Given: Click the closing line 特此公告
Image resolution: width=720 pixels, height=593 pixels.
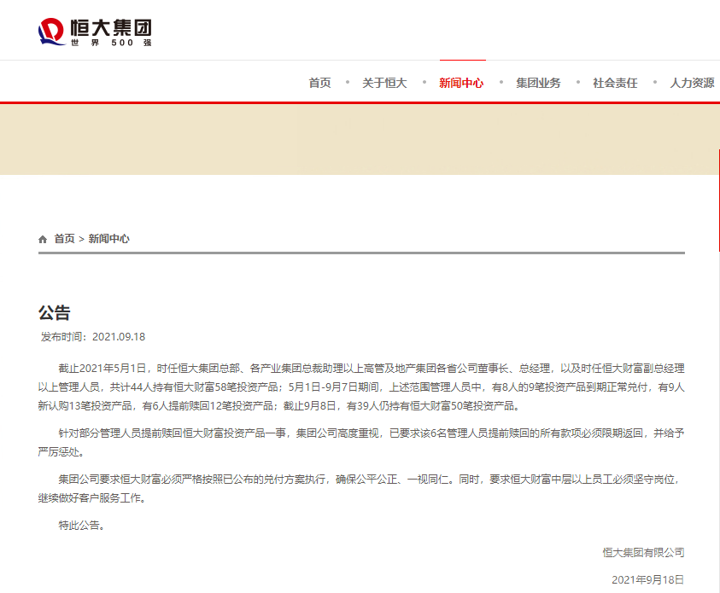Looking at the screenshot, I should (x=78, y=526).
